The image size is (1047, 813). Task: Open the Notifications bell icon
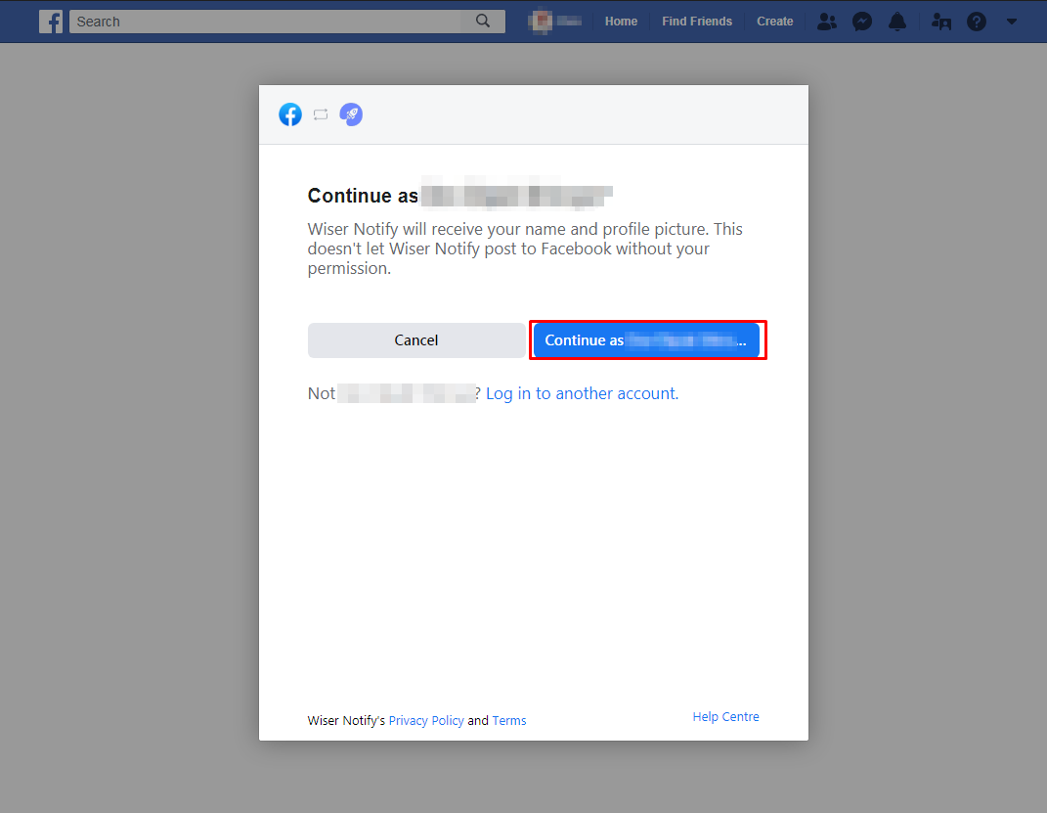[x=897, y=22]
